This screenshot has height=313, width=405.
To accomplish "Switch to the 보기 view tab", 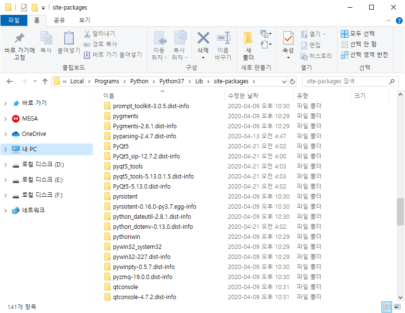I will click(x=84, y=21).
